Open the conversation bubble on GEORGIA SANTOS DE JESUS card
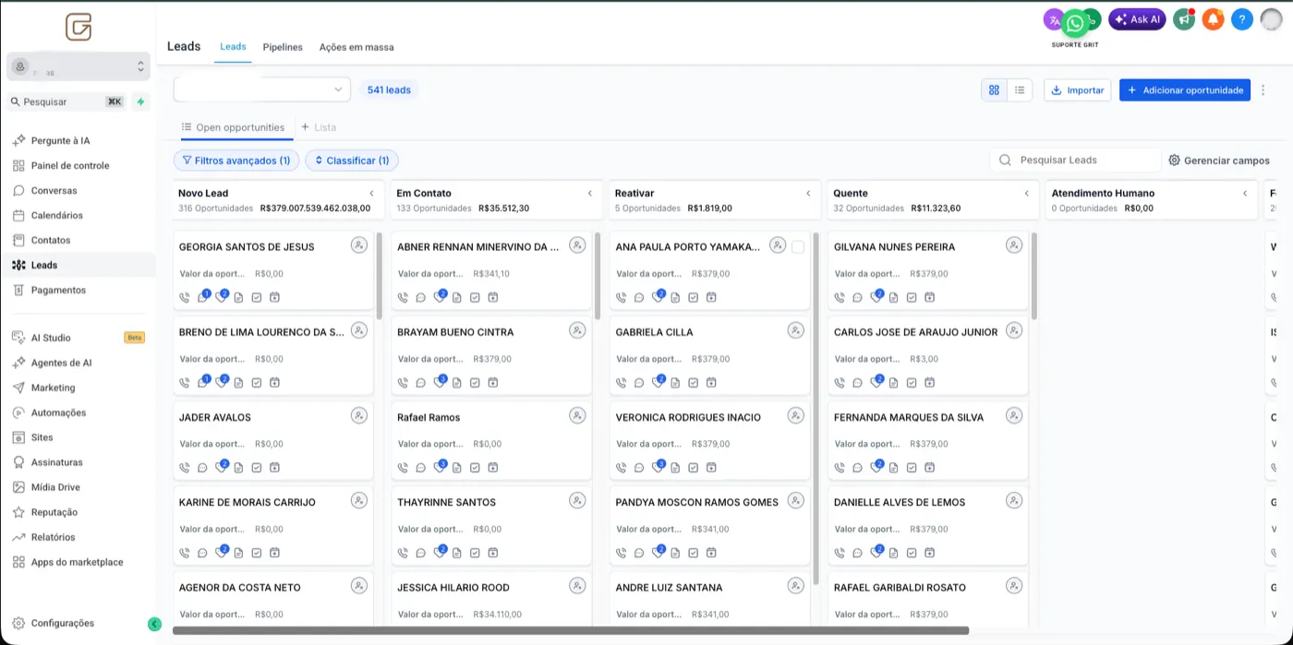The height and width of the screenshot is (645, 1293). coord(203,297)
